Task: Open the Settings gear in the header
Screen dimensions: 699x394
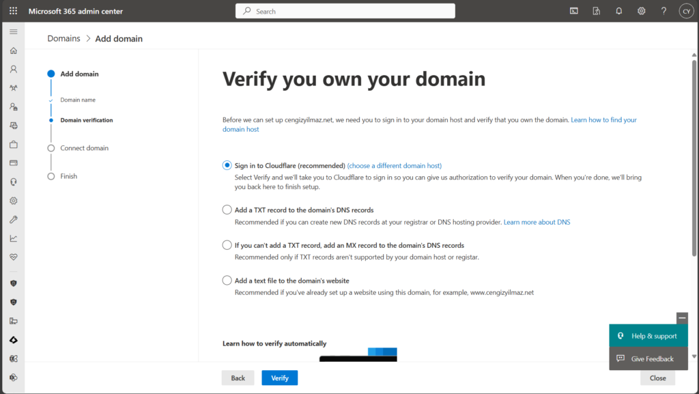Action: [x=641, y=11]
